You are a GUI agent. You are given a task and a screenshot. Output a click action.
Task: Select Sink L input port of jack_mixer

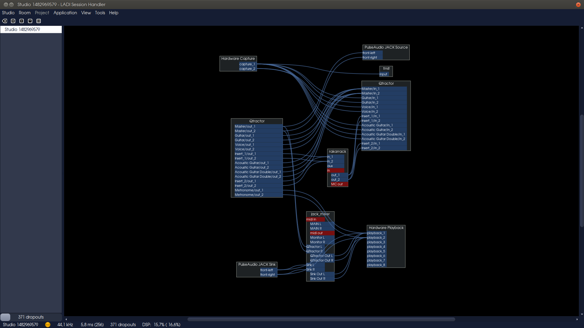coord(315,265)
